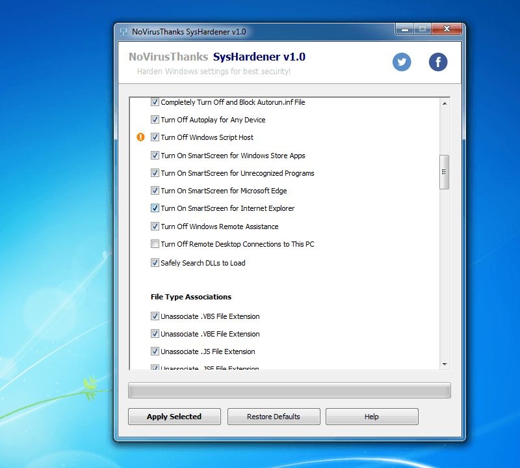The image size is (520, 468).
Task: Uncheck Unassociate .VBS File Extension
Action: point(155,316)
